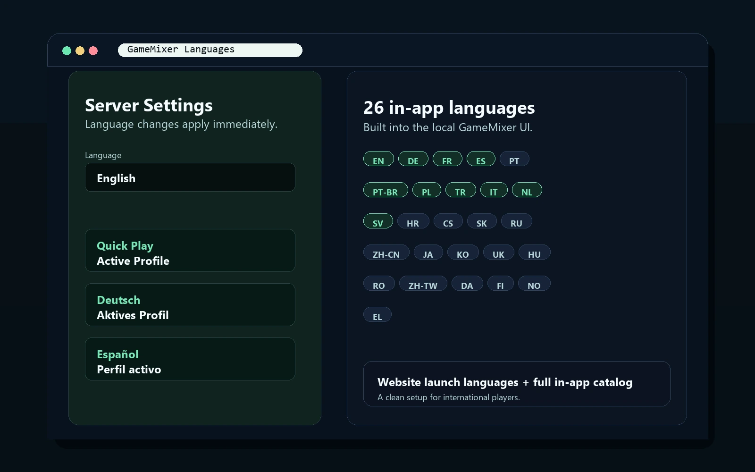755x472 pixels.
Task: Tap the RO language chip
Action: (379, 284)
